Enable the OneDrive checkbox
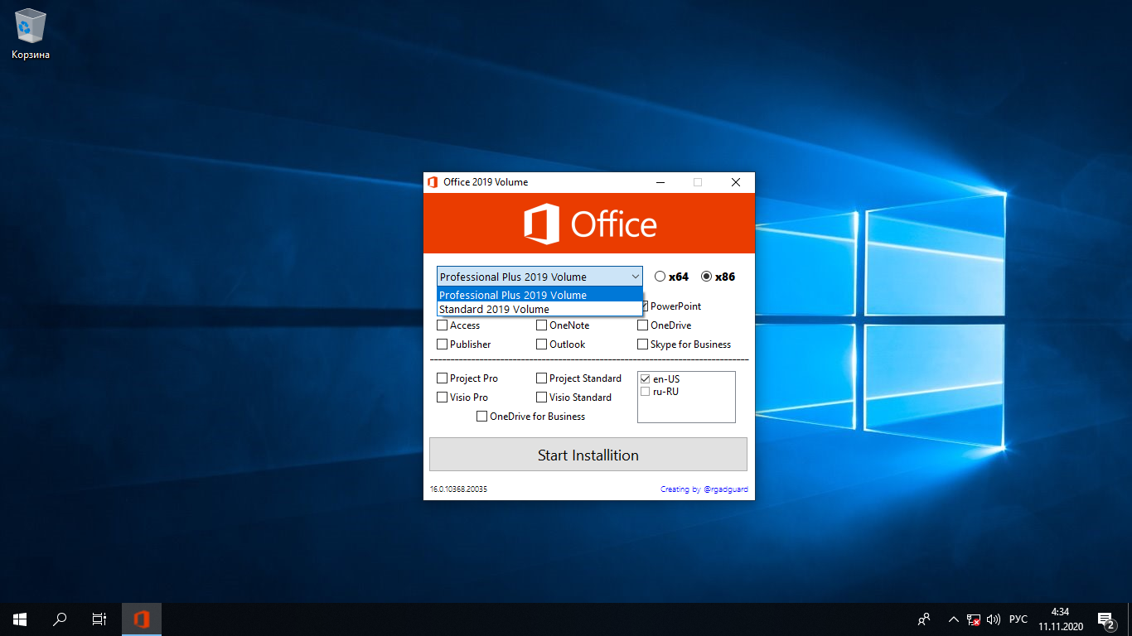Viewport: 1132px width, 636px height. [x=642, y=325]
